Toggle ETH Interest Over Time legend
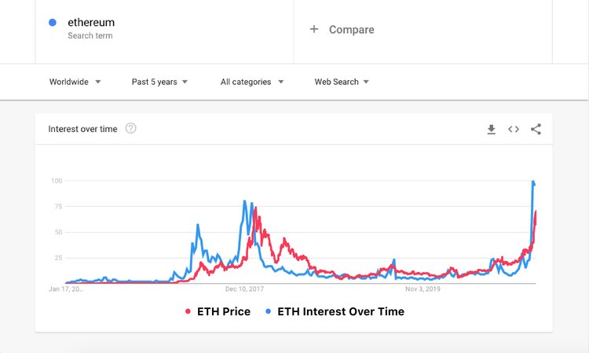Screen dimensions: 589x353 [341, 311]
